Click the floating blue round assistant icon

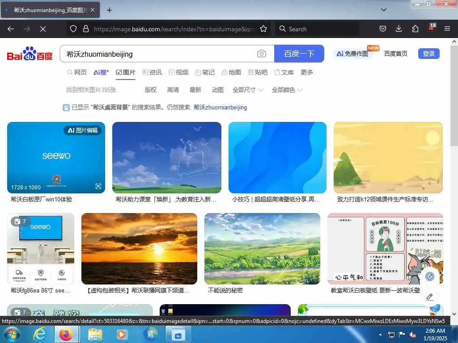tap(430, 276)
